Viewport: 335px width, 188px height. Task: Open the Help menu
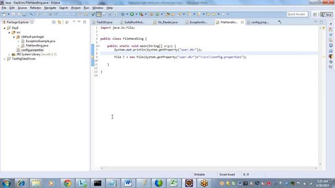(109, 8)
